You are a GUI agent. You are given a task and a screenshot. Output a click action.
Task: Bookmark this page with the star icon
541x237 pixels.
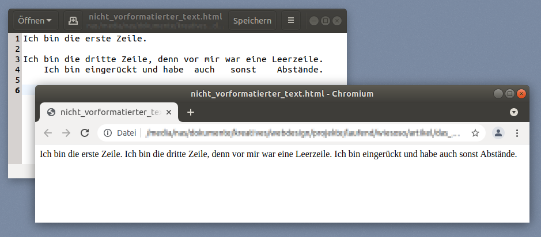[x=475, y=133]
